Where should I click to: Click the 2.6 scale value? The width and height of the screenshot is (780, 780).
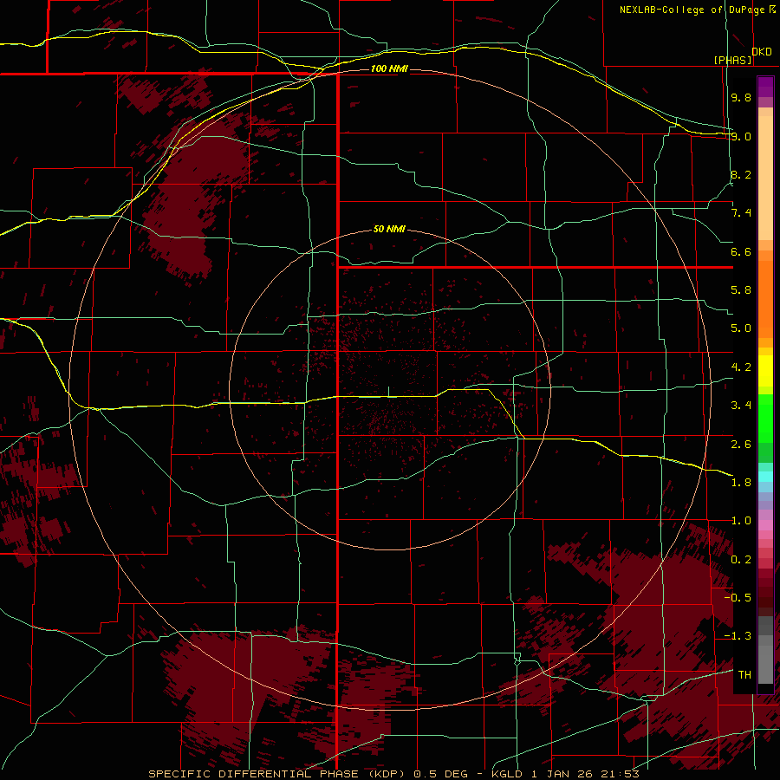click(741, 444)
